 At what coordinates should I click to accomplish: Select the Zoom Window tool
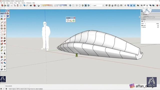tap(4, 60)
